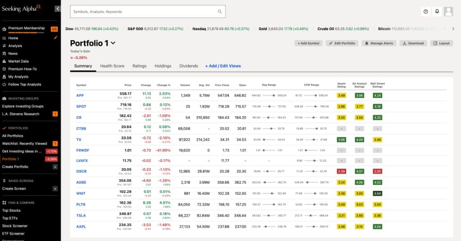The height and width of the screenshot is (241, 461).
Task: Click the pencil edit icon beside Home
Action: (x=55, y=37)
